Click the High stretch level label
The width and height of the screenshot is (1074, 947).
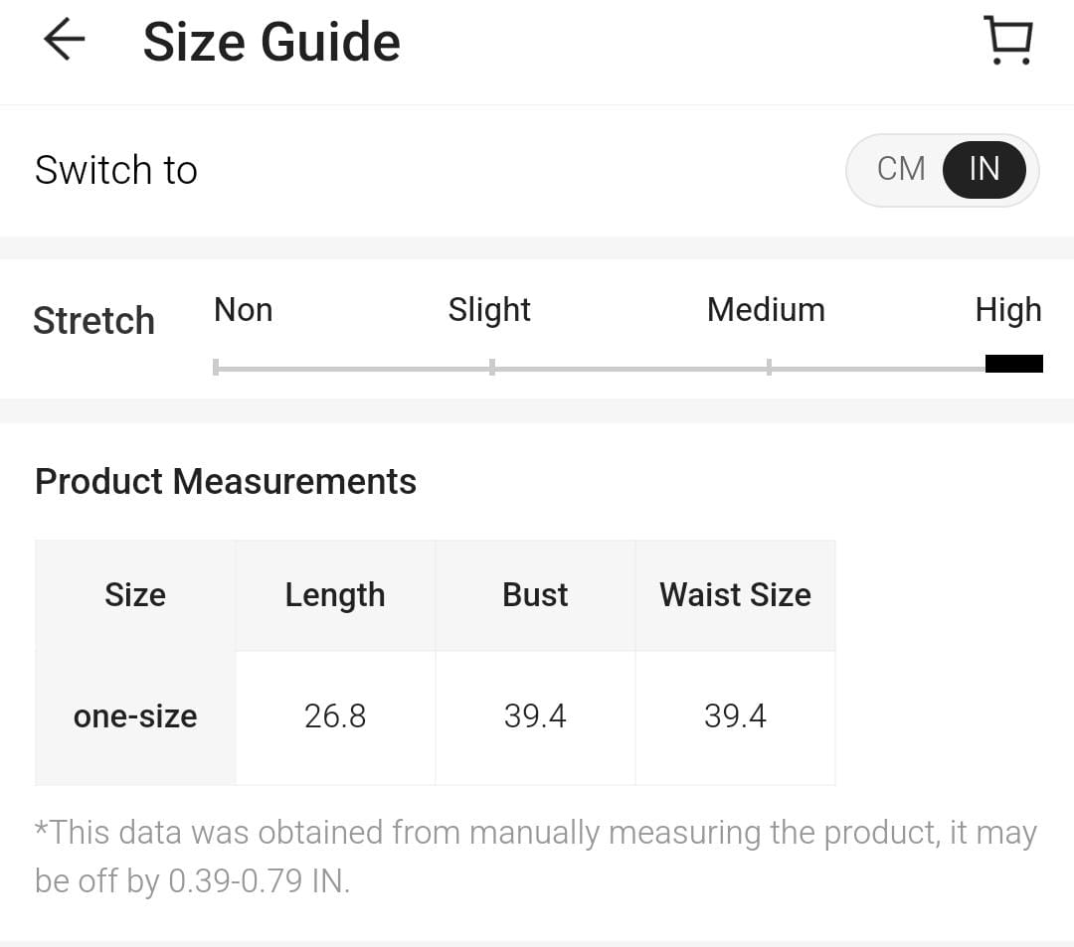pyautogui.click(x=1007, y=310)
